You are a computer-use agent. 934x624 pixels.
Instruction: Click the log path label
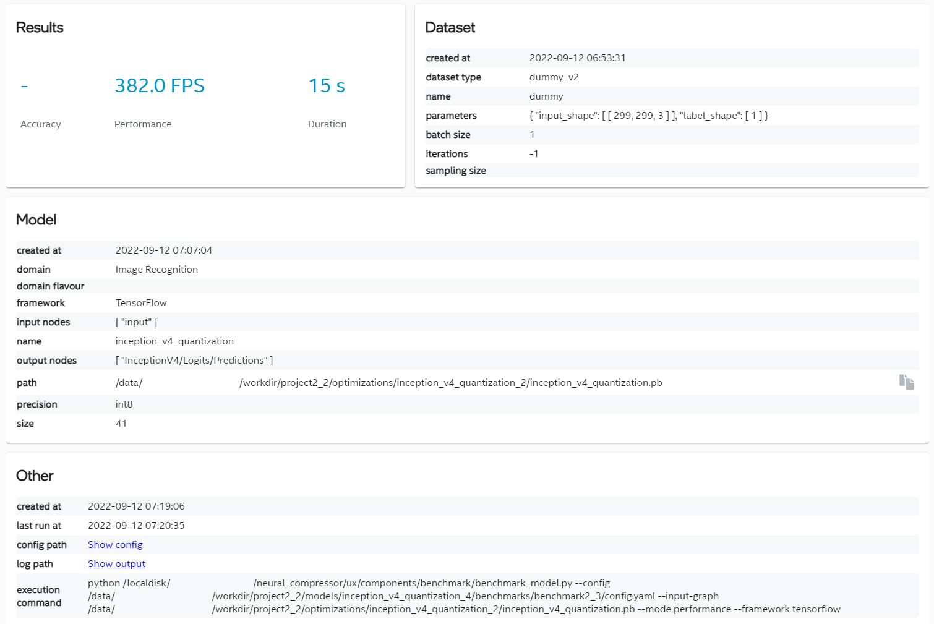(35, 563)
